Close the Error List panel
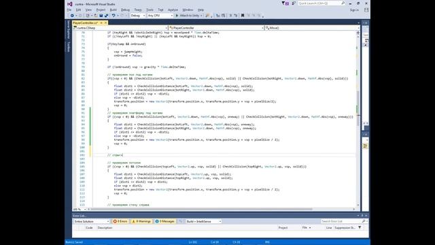Screen dimensions: 435x245 pos(366,216)
